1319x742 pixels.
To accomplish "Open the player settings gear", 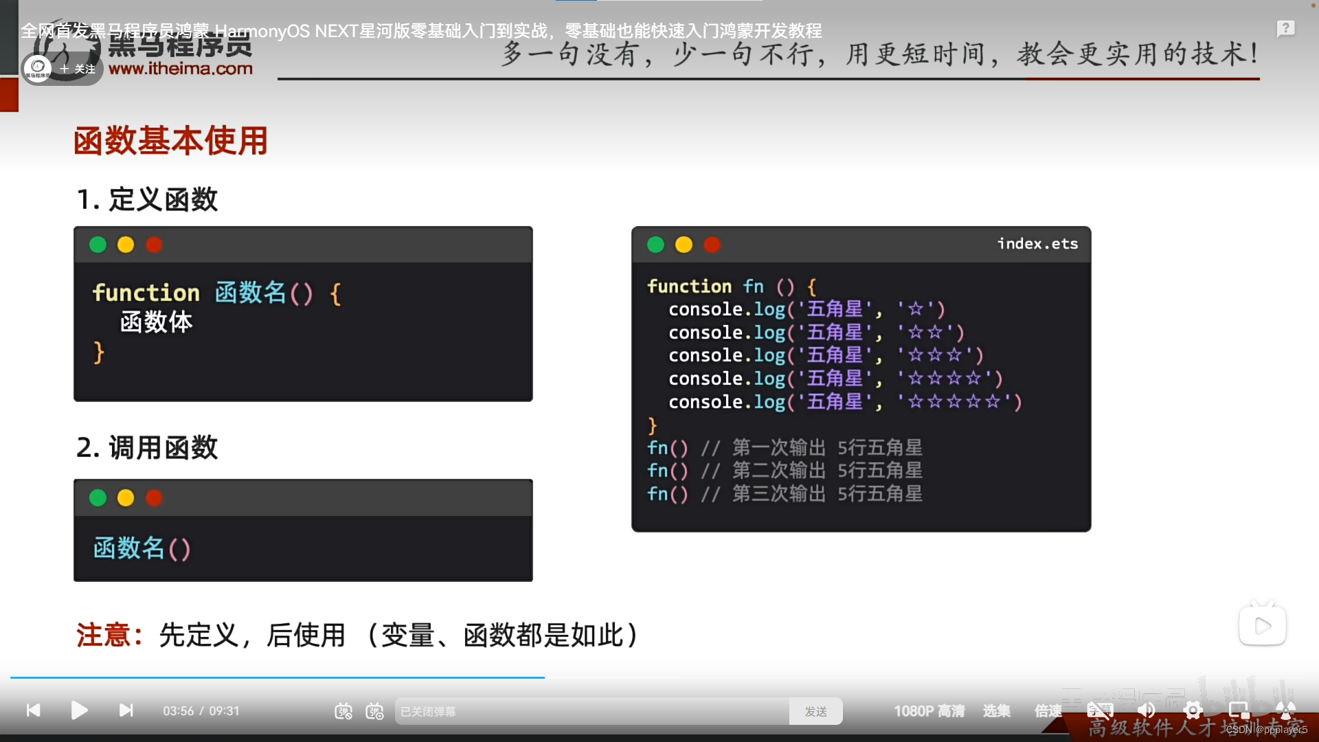I will pyautogui.click(x=1193, y=710).
